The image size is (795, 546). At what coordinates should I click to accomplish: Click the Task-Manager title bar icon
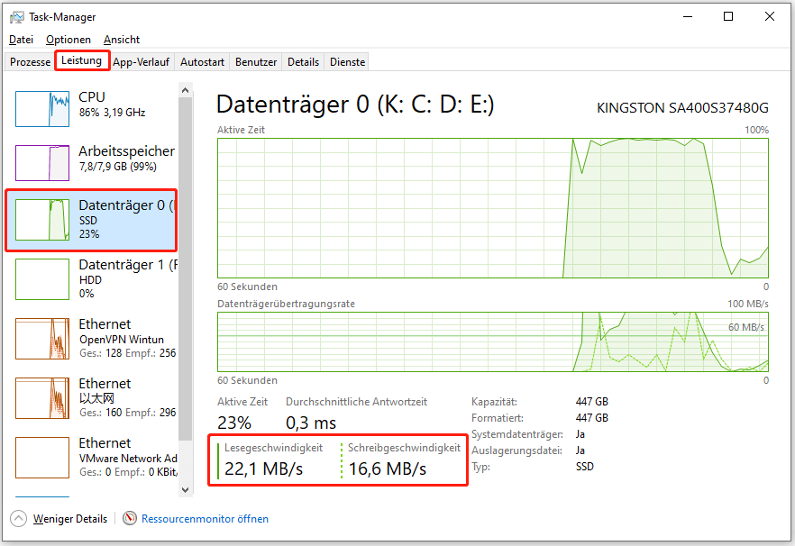[x=16, y=16]
